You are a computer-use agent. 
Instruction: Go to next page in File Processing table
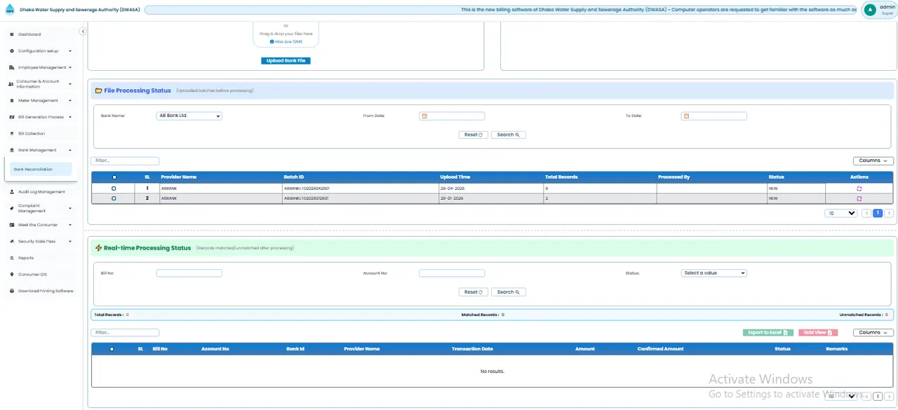pyautogui.click(x=889, y=213)
